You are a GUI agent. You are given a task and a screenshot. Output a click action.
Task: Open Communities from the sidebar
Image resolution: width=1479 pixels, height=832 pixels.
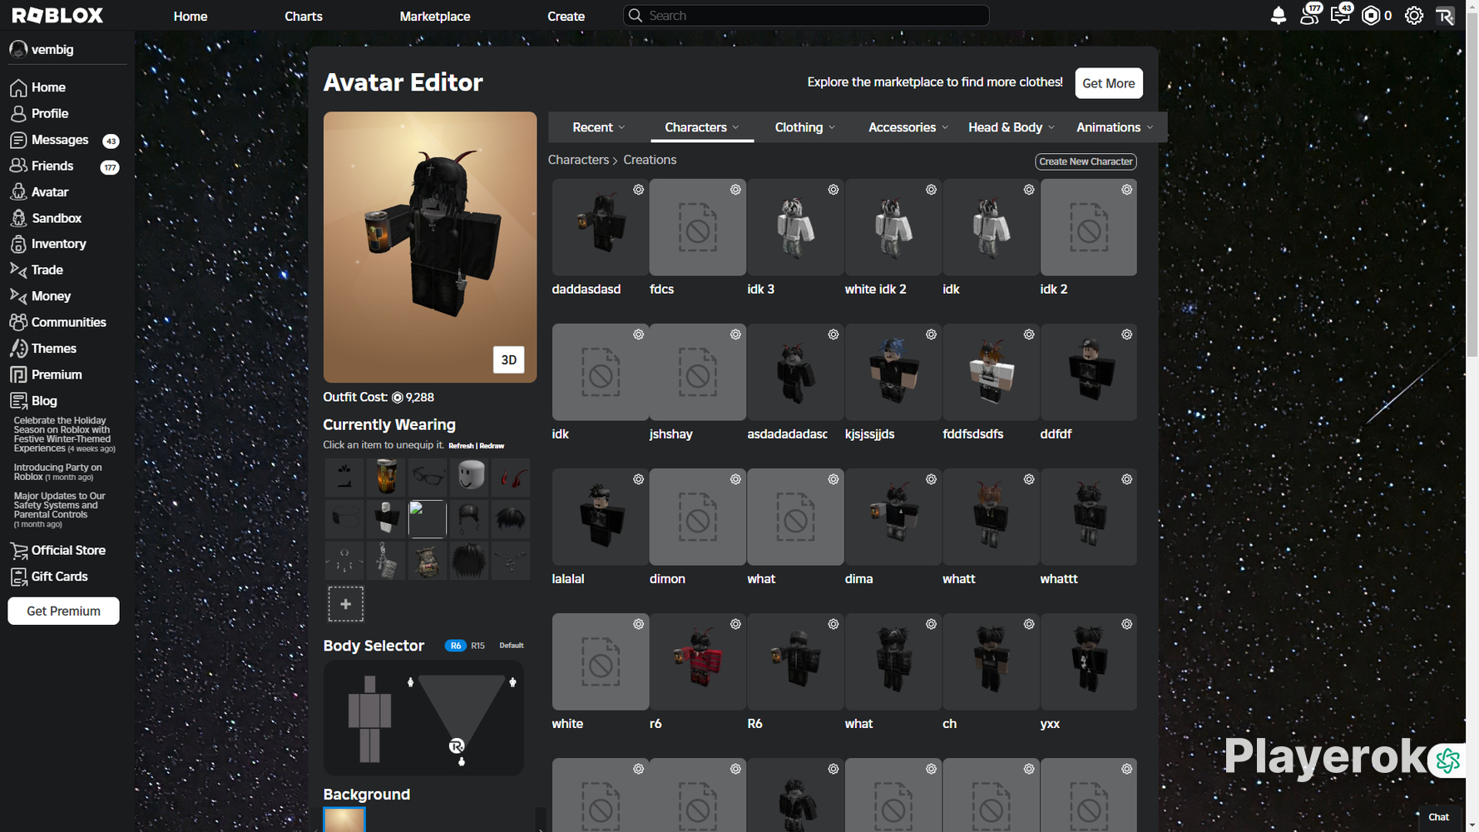point(58,322)
